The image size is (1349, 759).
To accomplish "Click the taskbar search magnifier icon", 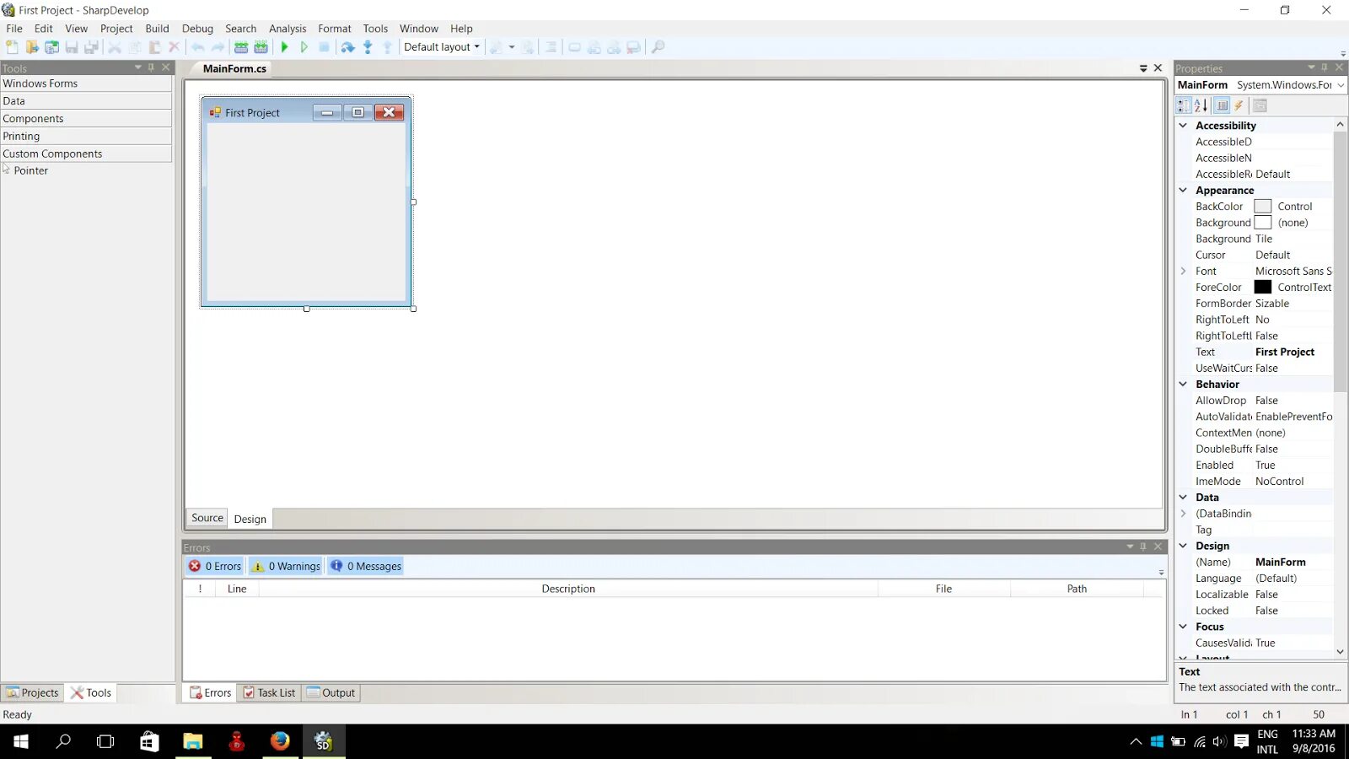I will (x=63, y=741).
